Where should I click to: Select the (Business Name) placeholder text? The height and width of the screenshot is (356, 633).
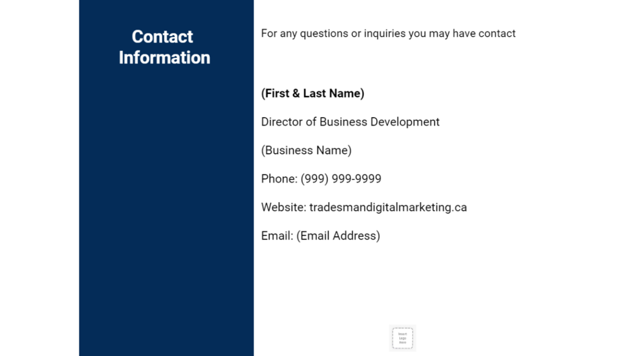click(x=306, y=150)
